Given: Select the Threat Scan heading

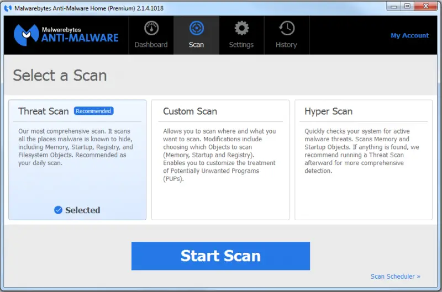Looking at the screenshot, I should click(x=44, y=111).
